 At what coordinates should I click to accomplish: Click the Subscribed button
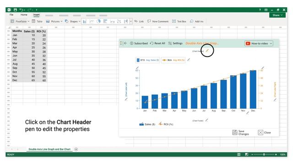tap(139, 43)
